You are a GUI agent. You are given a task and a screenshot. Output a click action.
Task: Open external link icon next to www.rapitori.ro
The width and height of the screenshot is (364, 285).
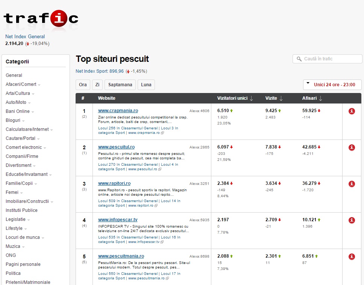(x=156, y=205)
